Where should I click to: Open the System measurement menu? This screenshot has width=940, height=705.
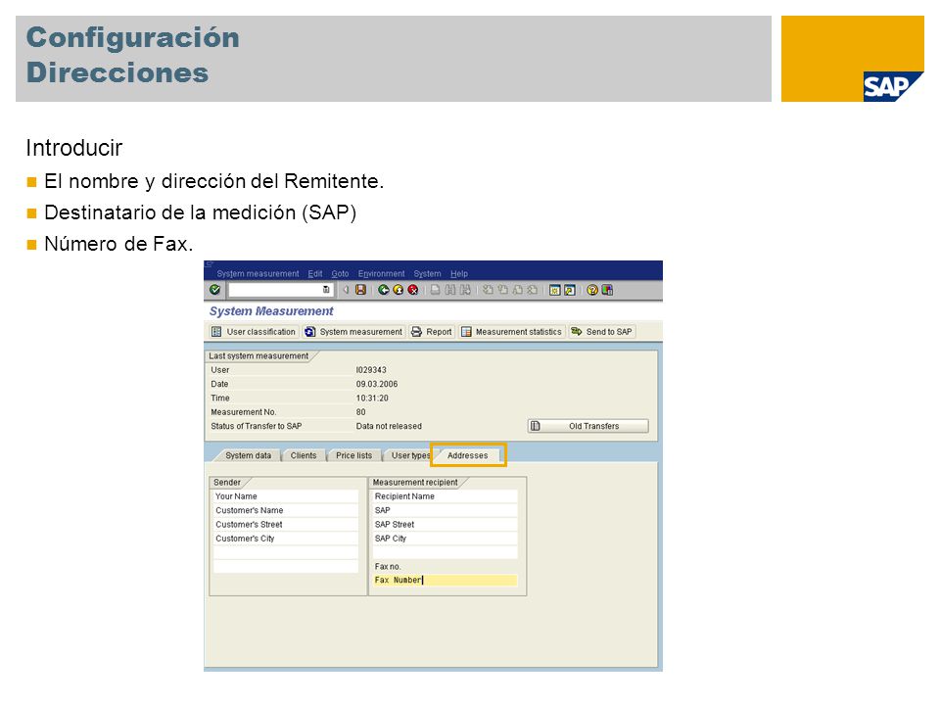tap(258, 274)
